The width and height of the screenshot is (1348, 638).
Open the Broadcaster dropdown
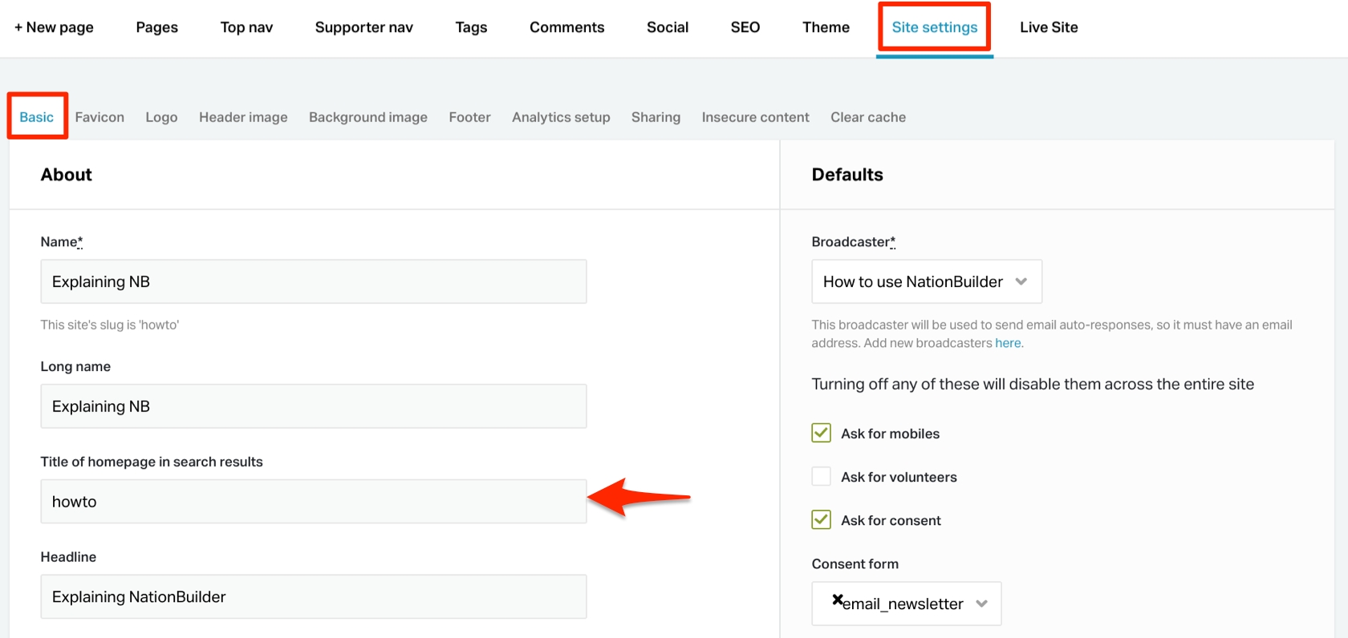coord(926,281)
